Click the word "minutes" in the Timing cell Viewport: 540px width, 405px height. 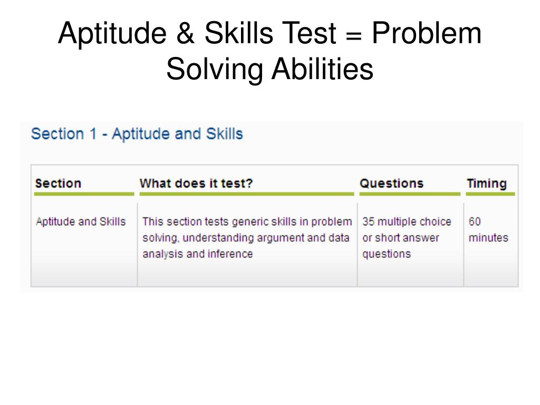click(488, 238)
